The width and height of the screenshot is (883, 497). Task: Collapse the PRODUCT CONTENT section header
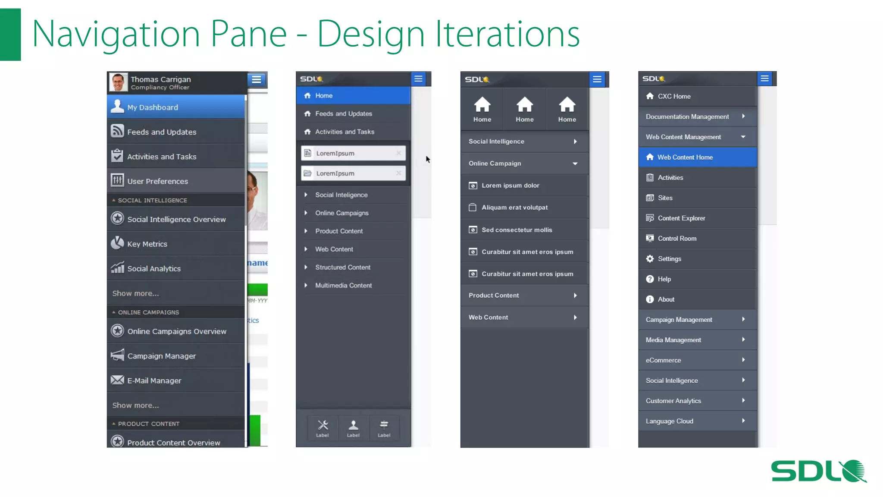(x=176, y=424)
